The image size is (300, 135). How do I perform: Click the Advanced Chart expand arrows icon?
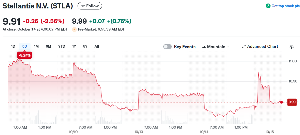tap(244, 47)
